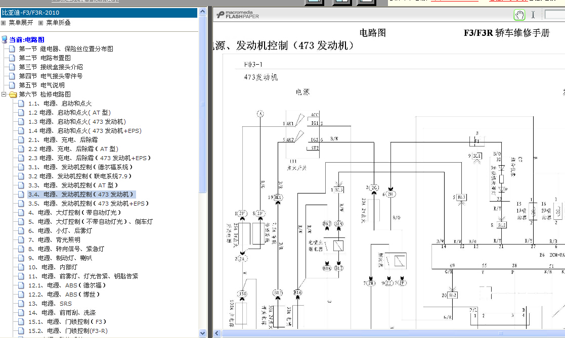Open 第五节 电气说明

coord(42,85)
